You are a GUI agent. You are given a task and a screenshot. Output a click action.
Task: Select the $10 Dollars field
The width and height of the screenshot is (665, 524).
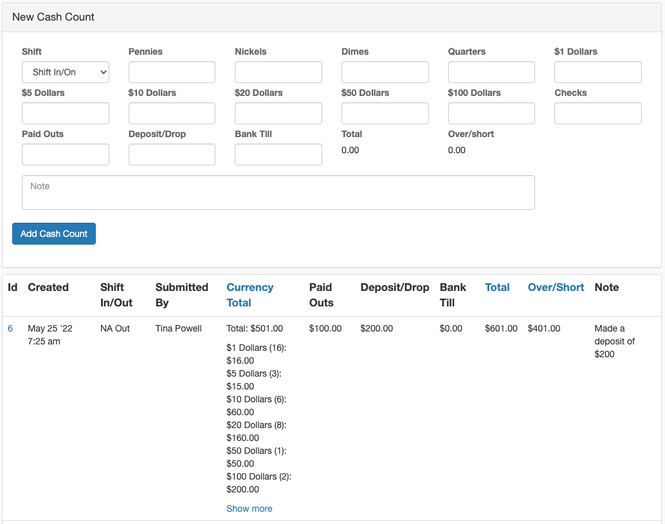pyautogui.click(x=172, y=113)
